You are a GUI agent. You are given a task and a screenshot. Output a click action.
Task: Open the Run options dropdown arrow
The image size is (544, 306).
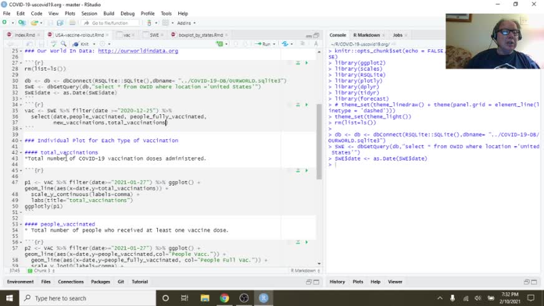274,44
